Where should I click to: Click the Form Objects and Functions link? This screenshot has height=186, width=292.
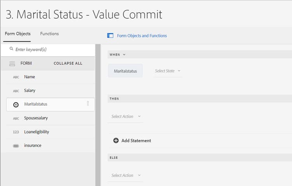coord(142,36)
